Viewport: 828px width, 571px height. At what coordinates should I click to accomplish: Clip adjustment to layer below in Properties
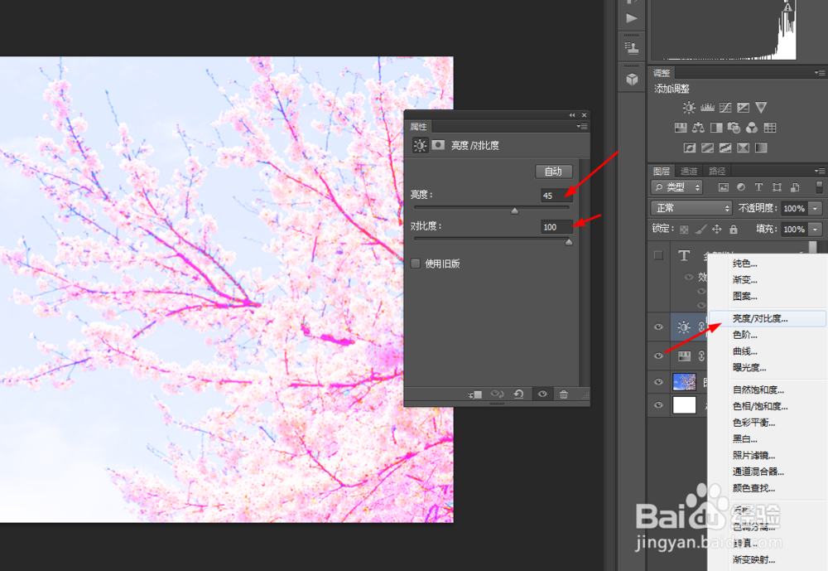coord(474,394)
